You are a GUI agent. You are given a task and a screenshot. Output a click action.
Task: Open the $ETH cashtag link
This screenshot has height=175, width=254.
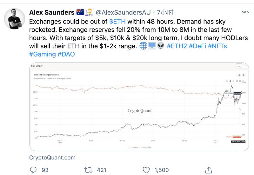117,22
